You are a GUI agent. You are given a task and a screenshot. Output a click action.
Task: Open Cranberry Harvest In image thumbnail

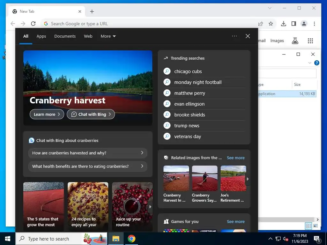click(176, 178)
